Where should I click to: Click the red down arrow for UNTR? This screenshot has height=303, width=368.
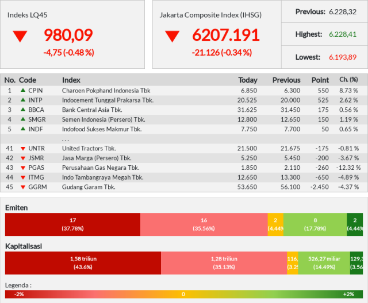(x=23, y=149)
